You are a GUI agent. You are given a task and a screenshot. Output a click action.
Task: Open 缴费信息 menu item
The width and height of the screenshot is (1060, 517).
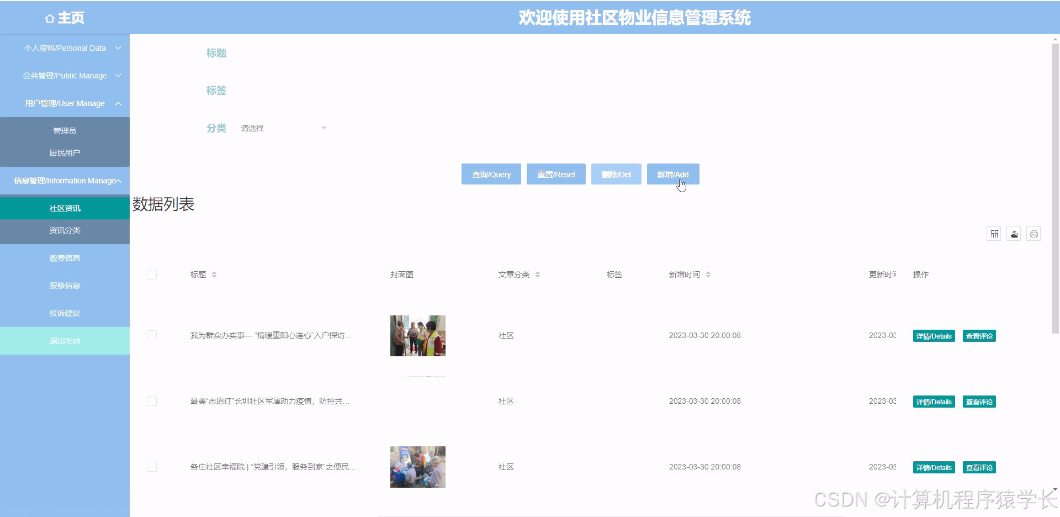(x=65, y=258)
